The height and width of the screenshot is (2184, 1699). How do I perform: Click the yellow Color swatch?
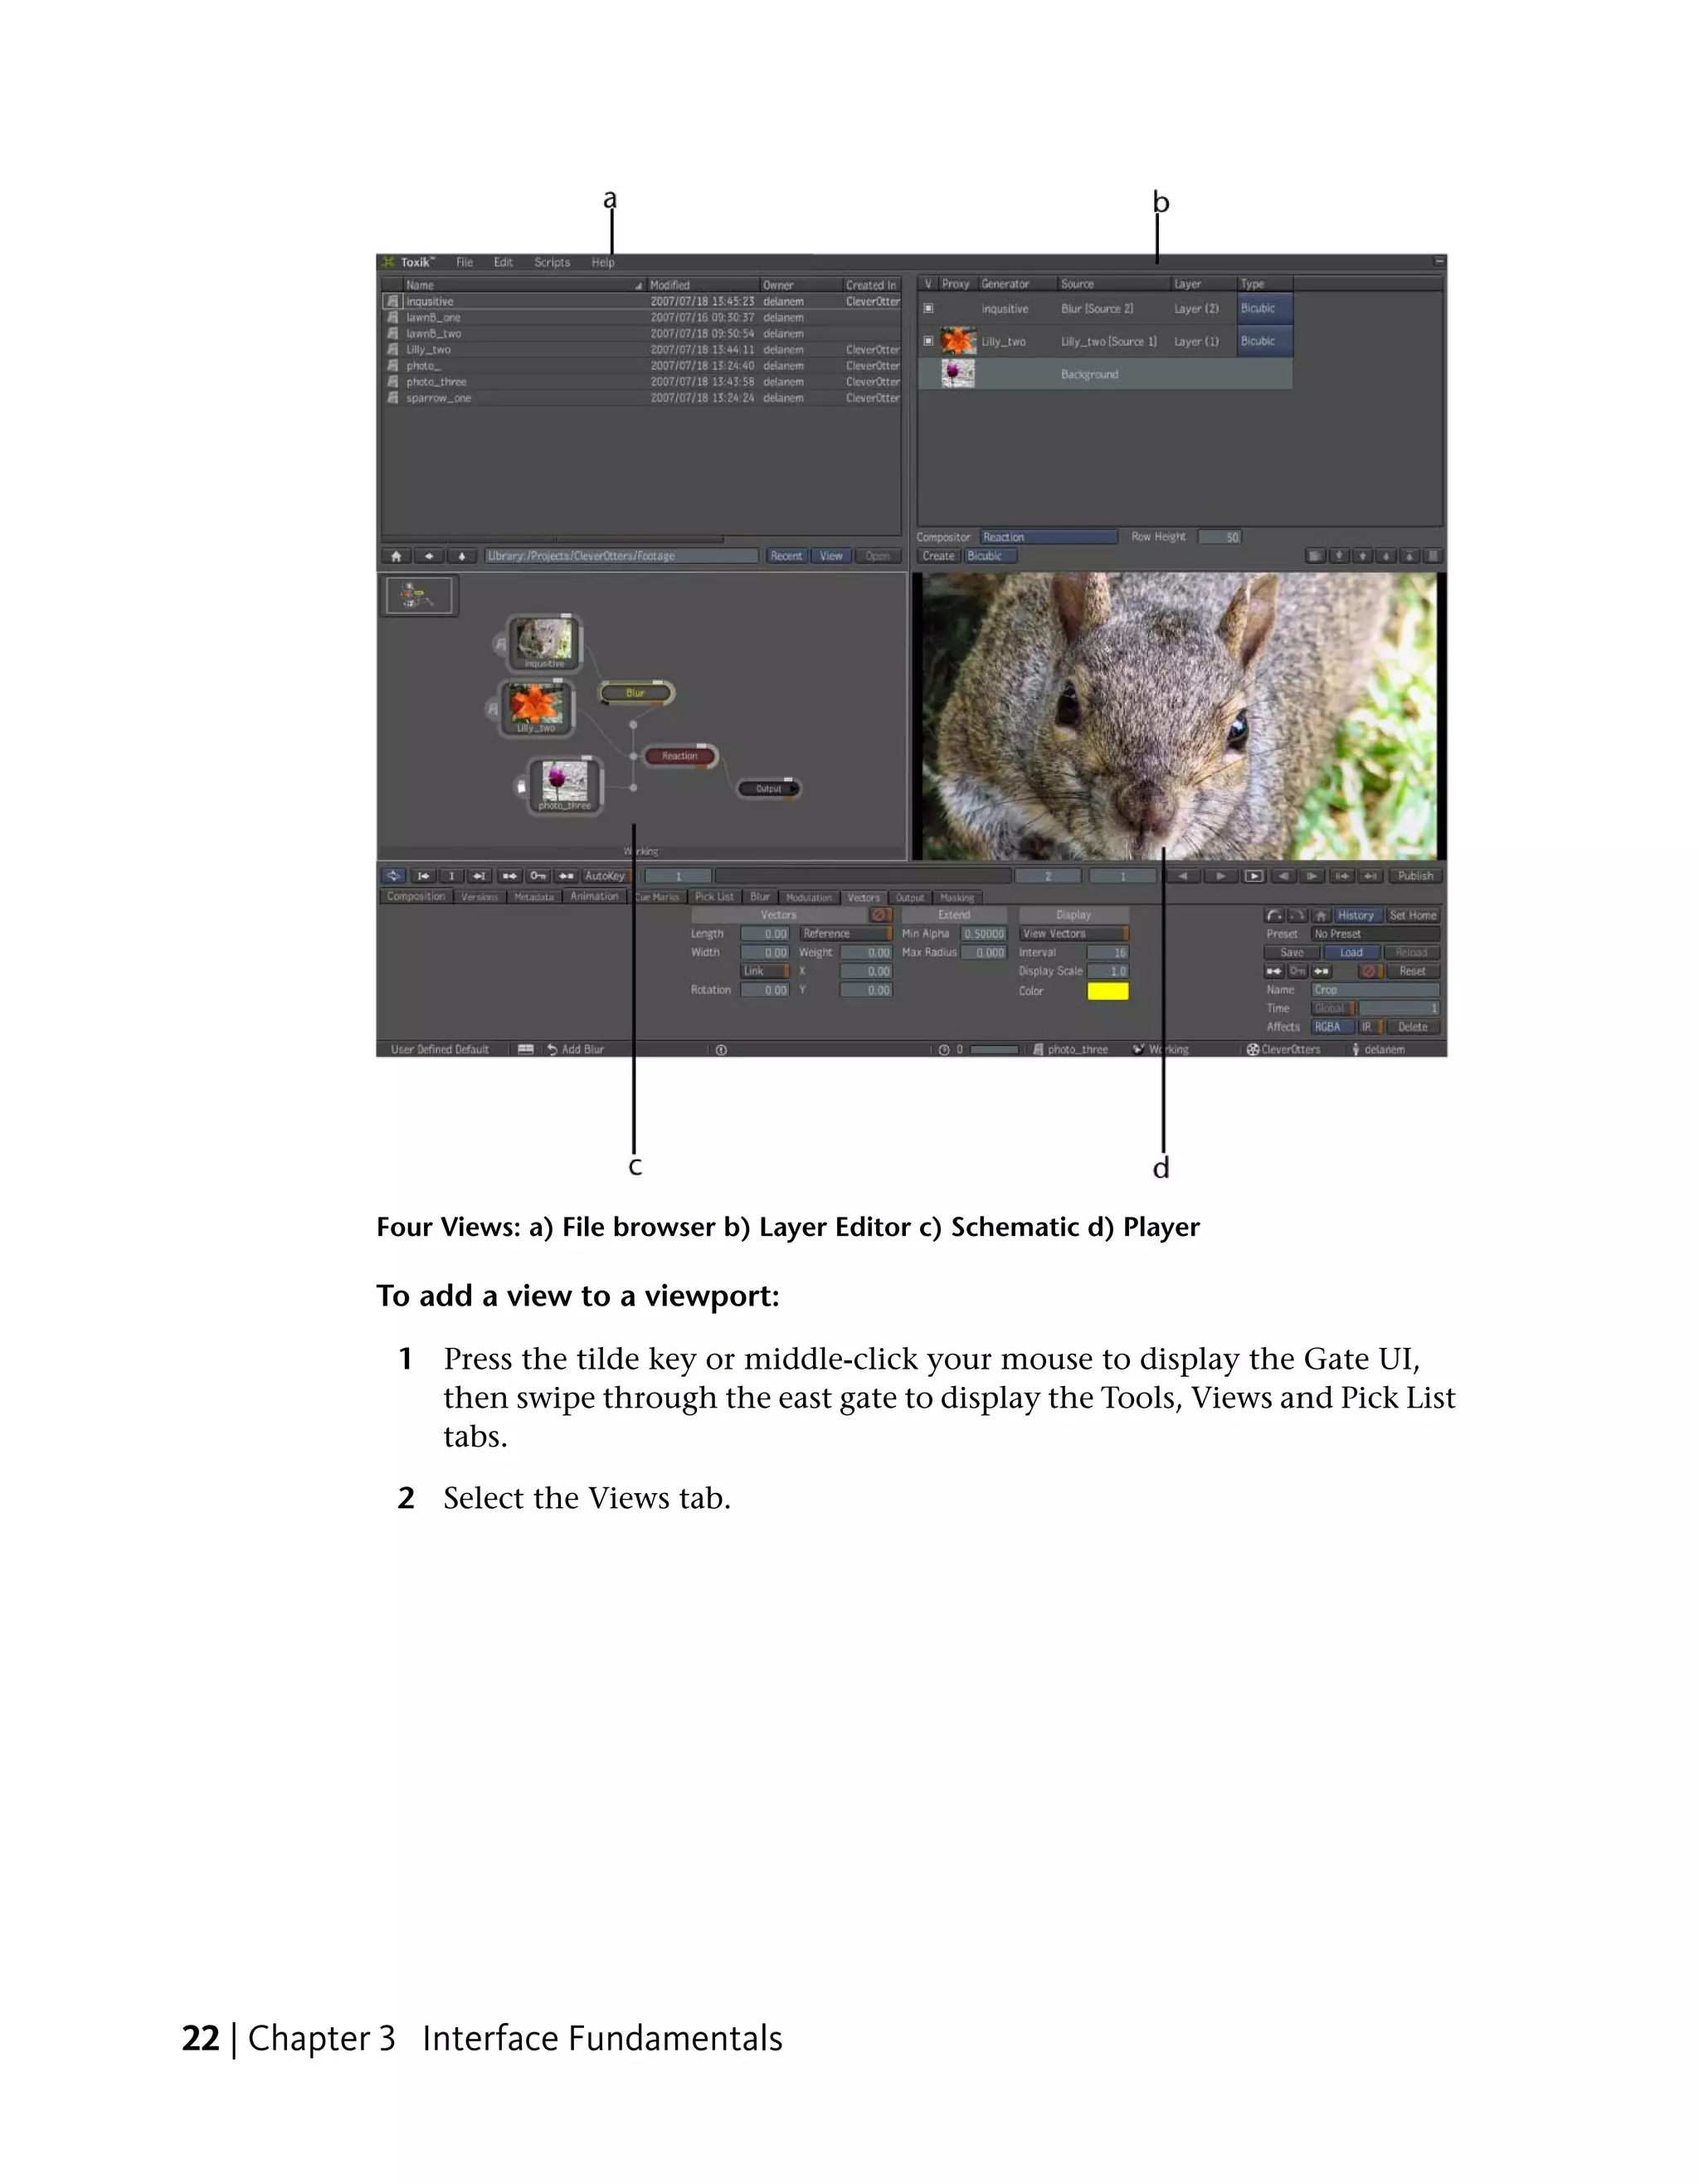coord(1108,991)
